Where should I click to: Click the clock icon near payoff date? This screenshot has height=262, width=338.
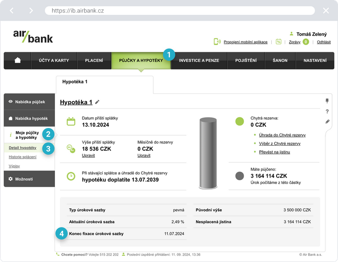71,176
